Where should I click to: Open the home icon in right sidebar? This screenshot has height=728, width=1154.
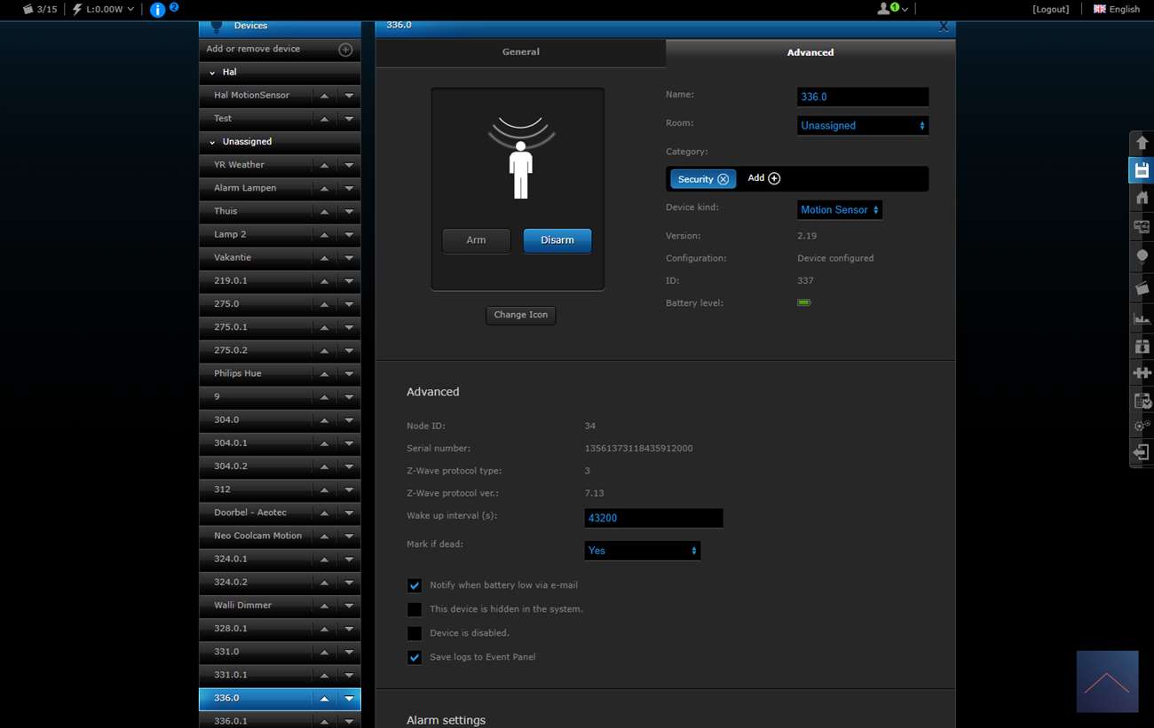tap(1142, 198)
